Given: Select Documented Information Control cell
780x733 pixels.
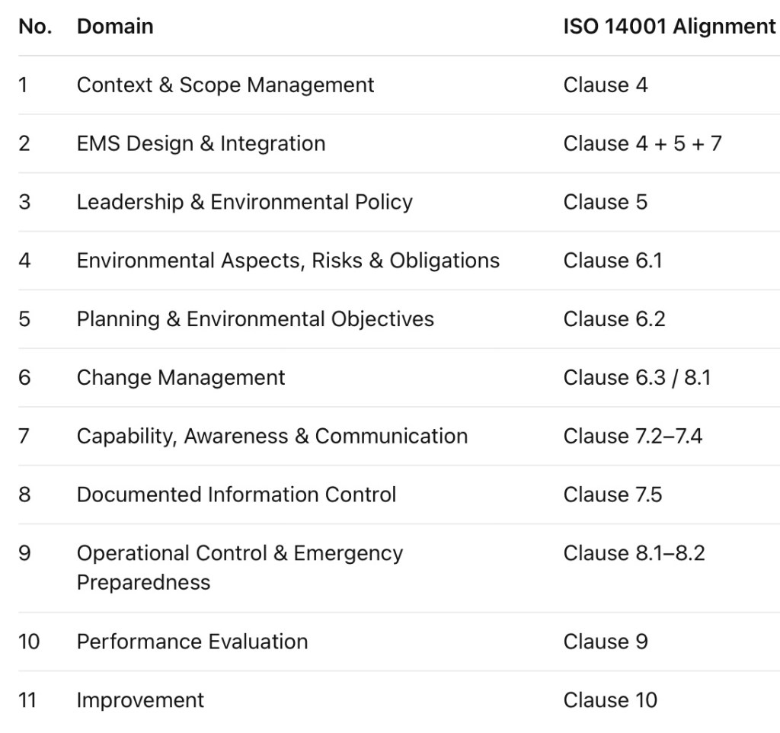Looking at the screenshot, I should (x=236, y=495).
